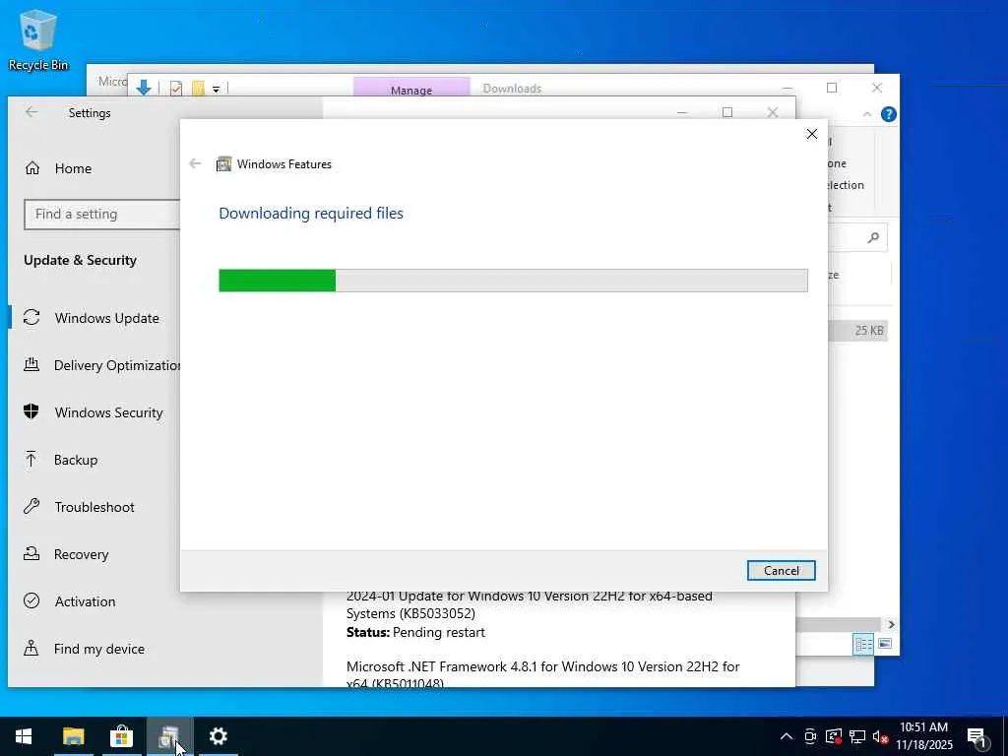The height and width of the screenshot is (756, 1008).
Task: Open Troubleshoot settings page
Action: coord(94,507)
